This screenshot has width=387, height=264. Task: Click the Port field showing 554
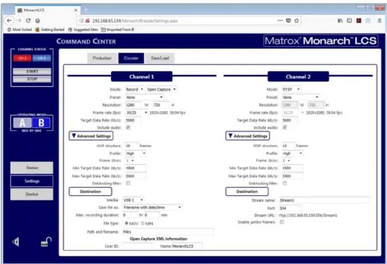(x=290, y=208)
